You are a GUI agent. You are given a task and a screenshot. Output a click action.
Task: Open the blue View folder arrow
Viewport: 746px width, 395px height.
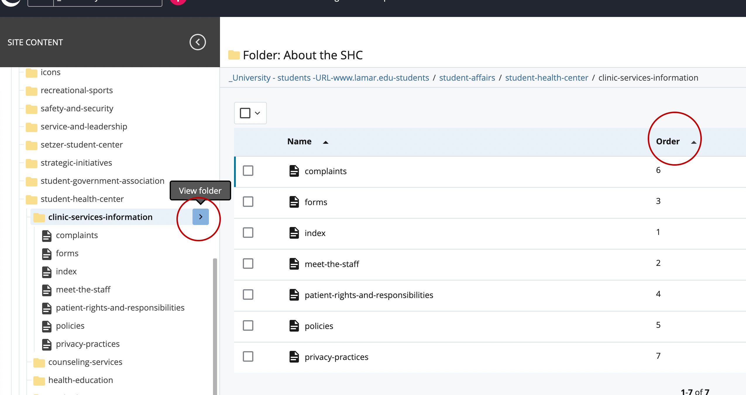tap(200, 217)
